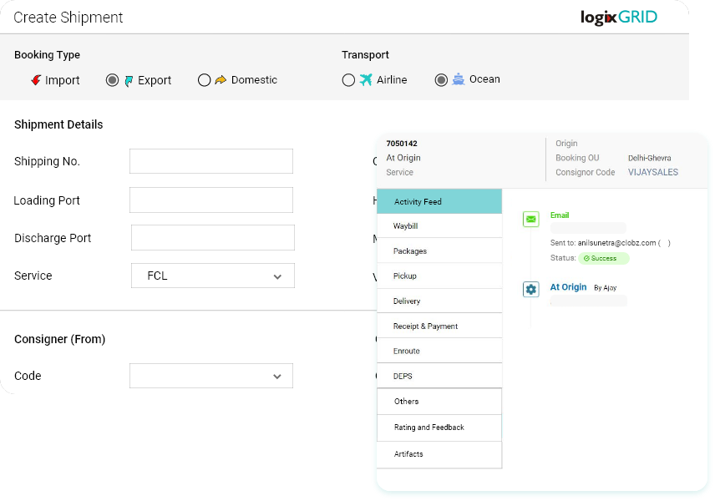Click the Shipping No. input field

coord(212,161)
